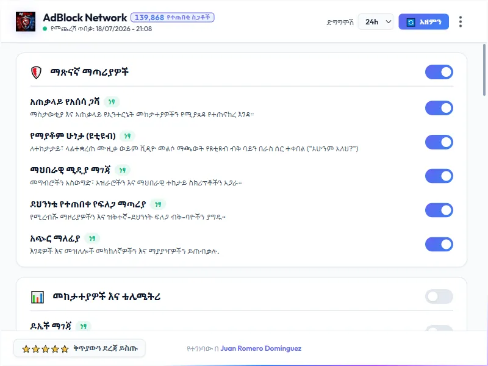This screenshot has height=366, width=488.
Task: Click the description under ማህበራዊ ሚዲያ ማገጃ
Action: [x=136, y=183]
